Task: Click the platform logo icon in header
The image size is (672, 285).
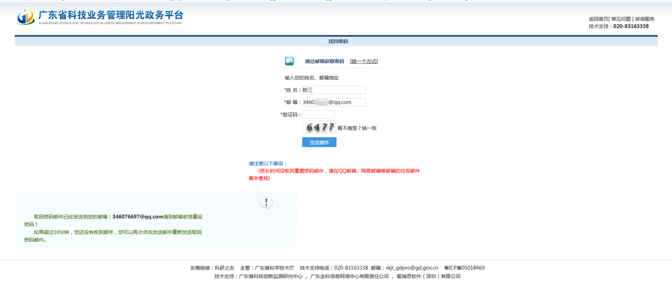Action: (x=26, y=17)
